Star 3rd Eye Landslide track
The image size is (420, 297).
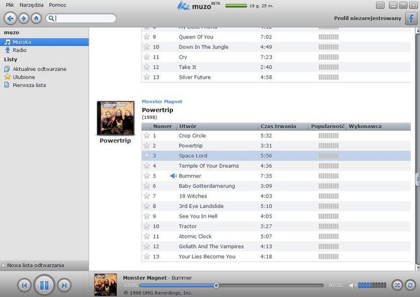pyautogui.click(x=146, y=206)
